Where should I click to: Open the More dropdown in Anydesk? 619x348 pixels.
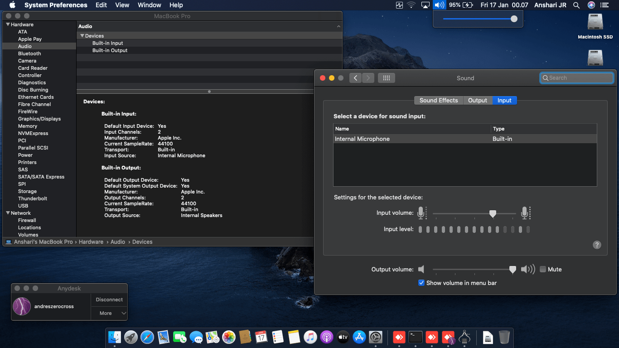pyautogui.click(x=109, y=313)
